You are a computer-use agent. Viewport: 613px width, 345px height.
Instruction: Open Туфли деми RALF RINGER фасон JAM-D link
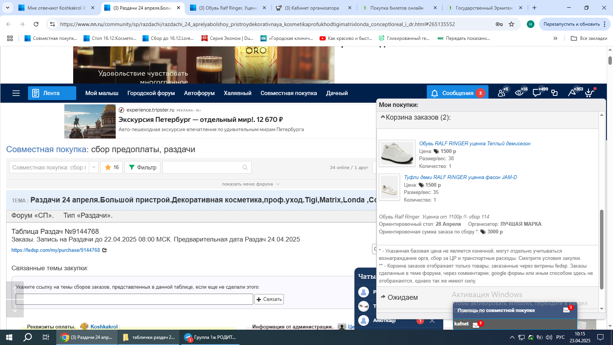pyautogui.click(x=461, y=177)
